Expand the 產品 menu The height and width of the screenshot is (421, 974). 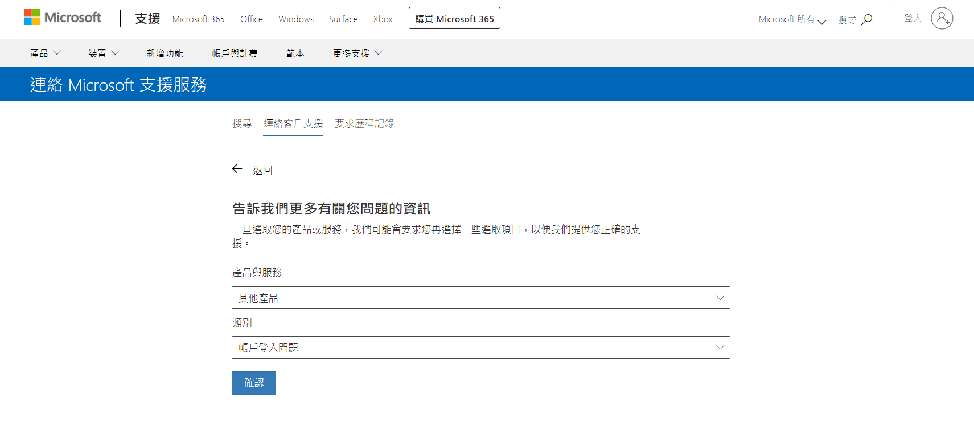(46, 53)
